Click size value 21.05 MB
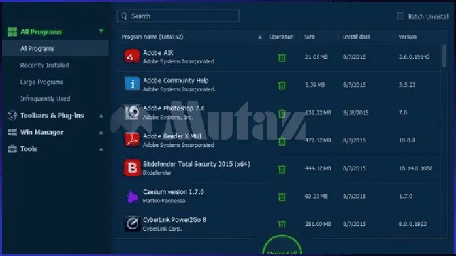Viewport: 456px width, 256px height. (316, 57)
